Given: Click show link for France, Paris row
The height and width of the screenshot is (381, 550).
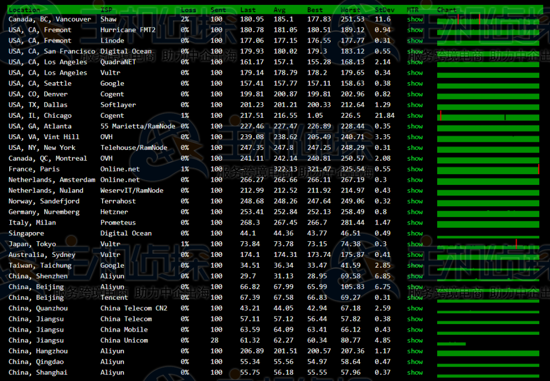Looking at the screenshot, I should (x=415, y=169).
